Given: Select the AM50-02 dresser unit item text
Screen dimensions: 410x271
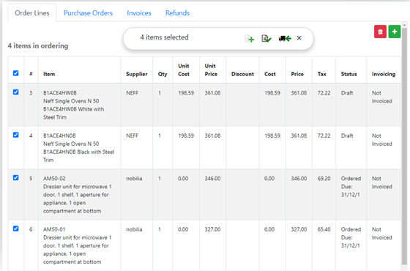Looking at the screenshot, I should coord(78,195).
